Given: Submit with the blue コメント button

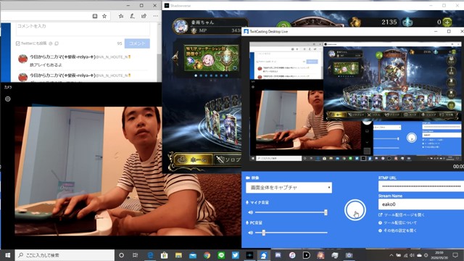Looking at the screenshot, I should coord(137,43).
